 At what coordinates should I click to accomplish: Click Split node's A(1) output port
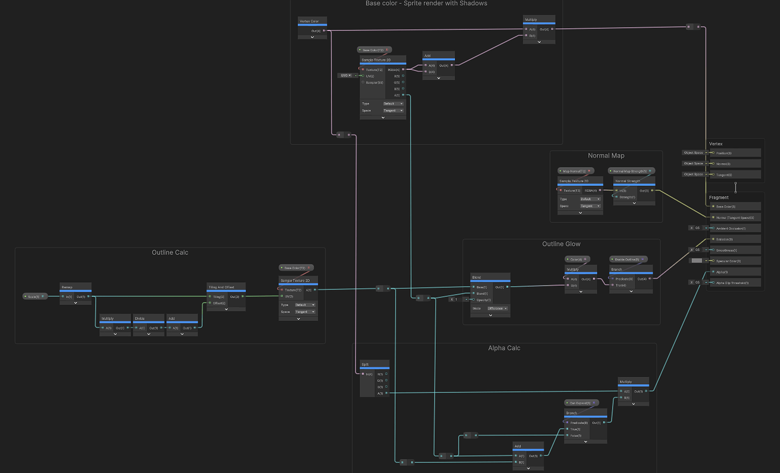coord(387,393)
